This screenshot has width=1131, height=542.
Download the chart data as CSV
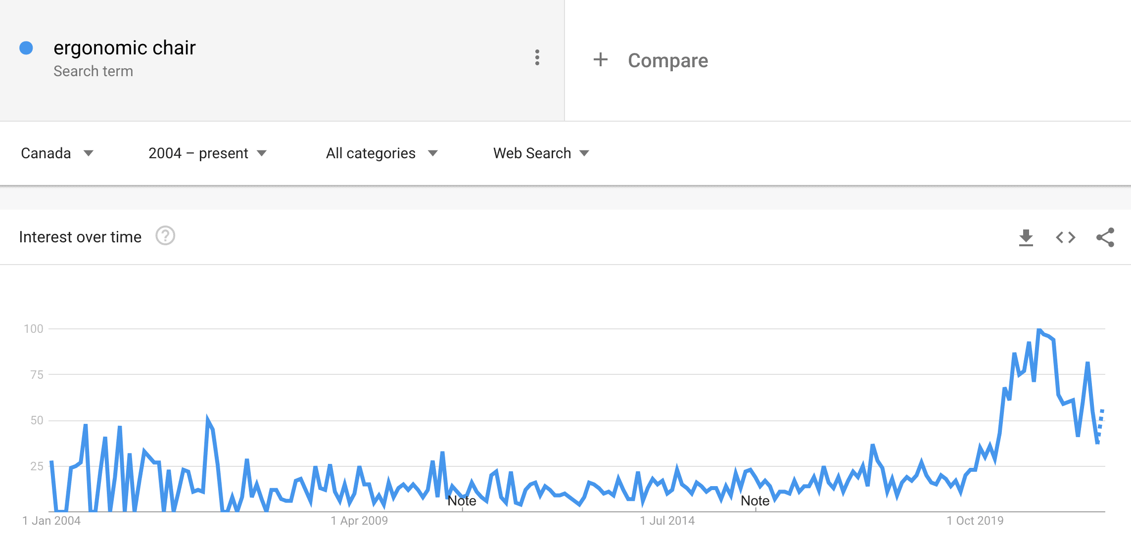(x=1026, y=237)
